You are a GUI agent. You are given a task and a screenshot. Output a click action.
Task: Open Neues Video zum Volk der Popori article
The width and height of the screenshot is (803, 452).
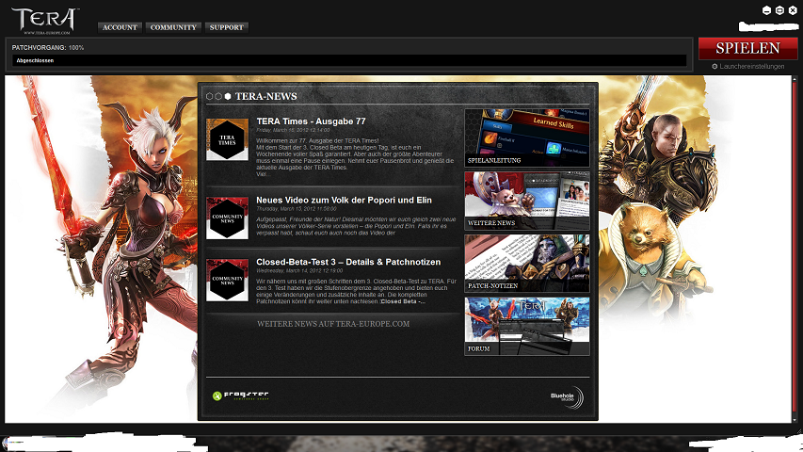coord(344,201)
